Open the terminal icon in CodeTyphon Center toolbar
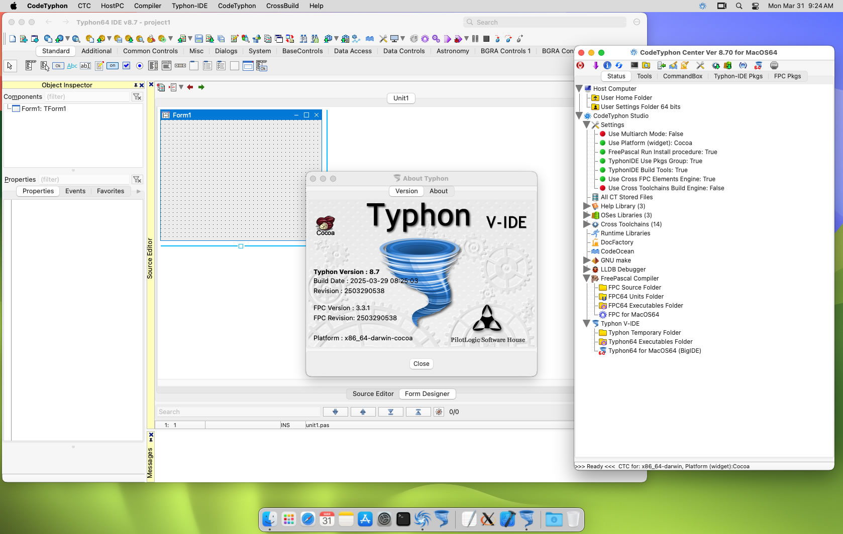843x534 pixels. tap(635, 65)
